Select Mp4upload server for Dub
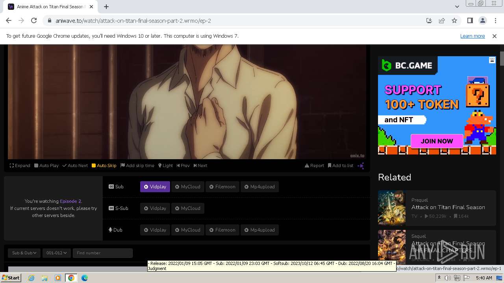This screenshot has width=504, height=283. (260, 230)
